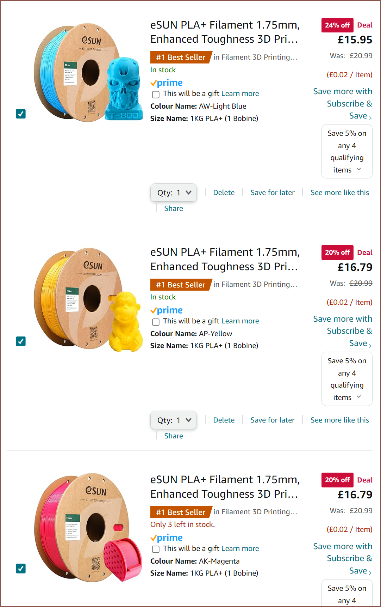The height and width of the screenshot is (607, 381).
Task: Save the Yellow filament for later
Action: click(x=273, y=420)
